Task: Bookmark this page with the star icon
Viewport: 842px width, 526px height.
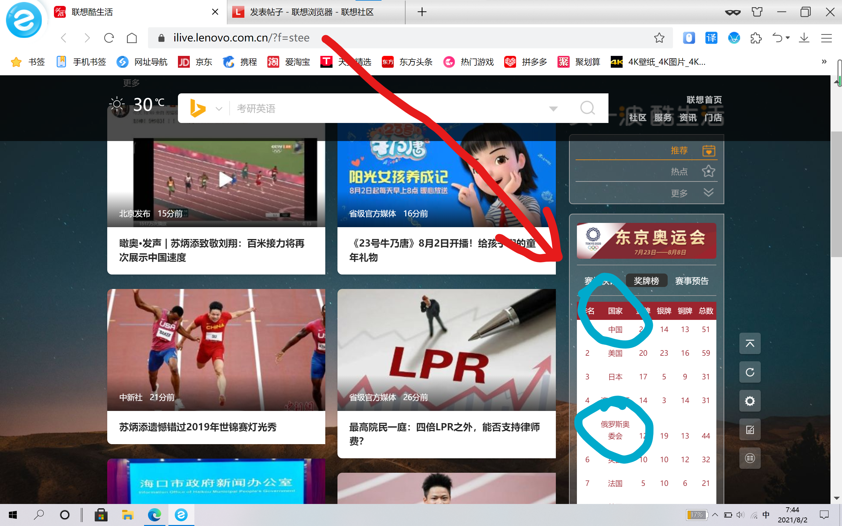Action: (x=659, y=37)
